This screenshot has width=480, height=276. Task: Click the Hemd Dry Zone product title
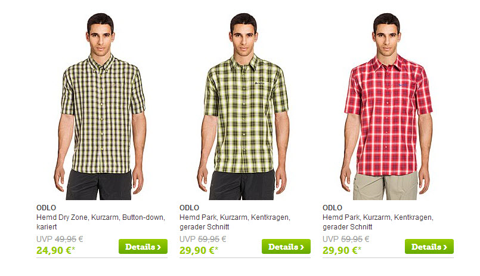pyautogui.click(x=101, y=222)
